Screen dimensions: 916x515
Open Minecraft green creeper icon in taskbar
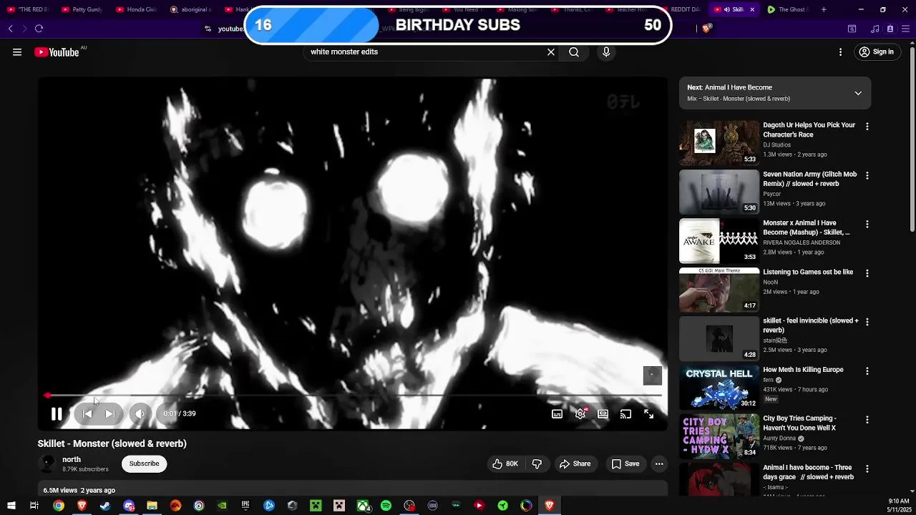316,506
